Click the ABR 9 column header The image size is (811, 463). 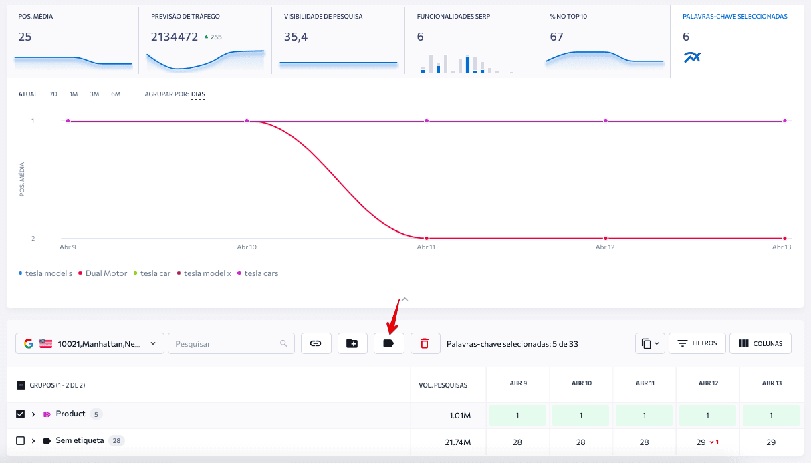(517, 383)
